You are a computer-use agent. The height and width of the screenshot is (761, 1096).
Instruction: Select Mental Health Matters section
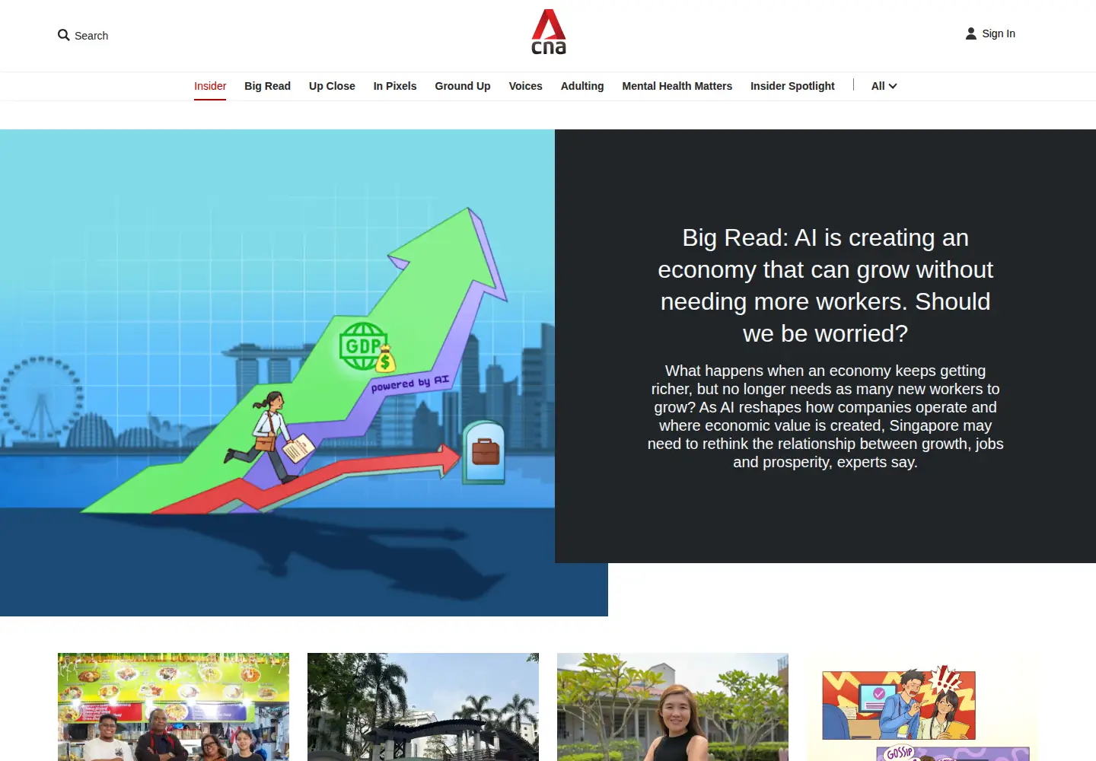[677, 86]
